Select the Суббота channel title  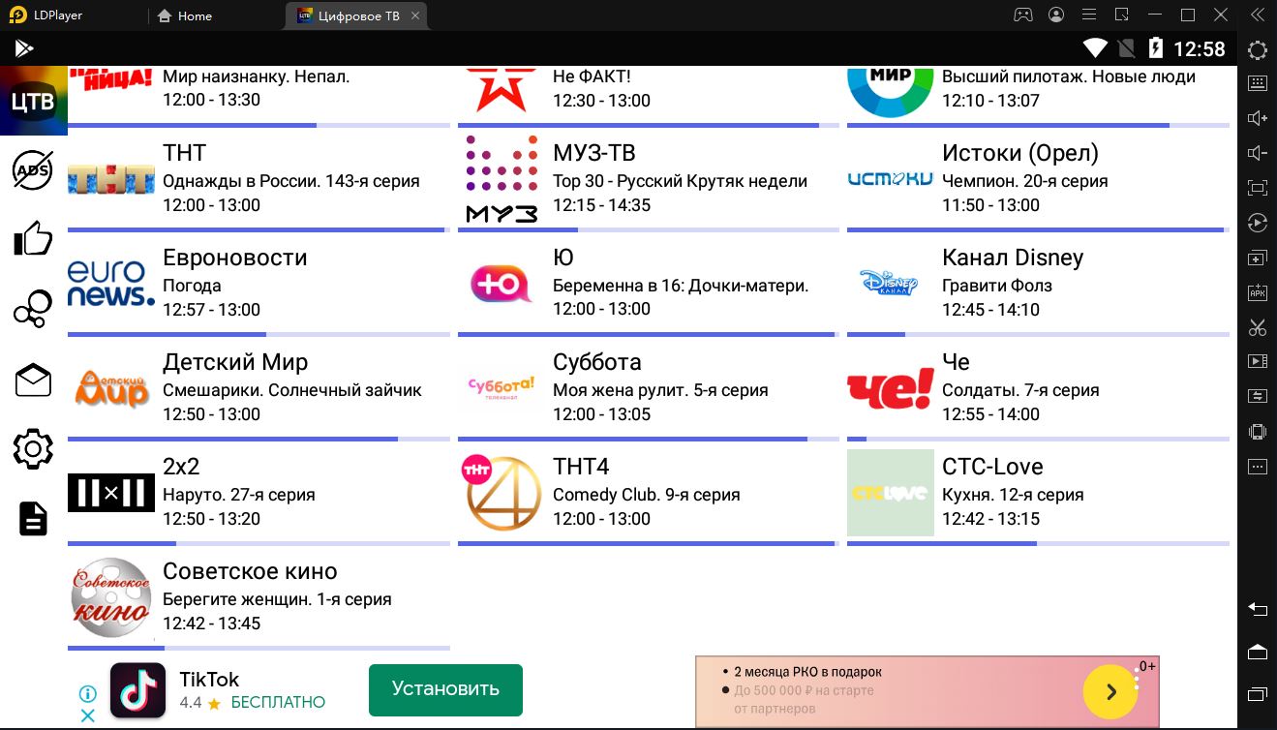pos(597,362)
